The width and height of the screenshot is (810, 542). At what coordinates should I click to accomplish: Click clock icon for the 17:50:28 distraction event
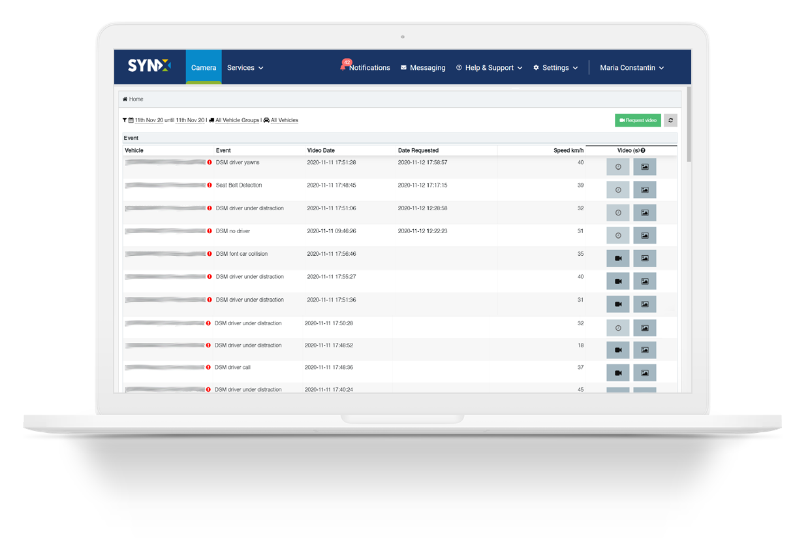tap(618, 328)
